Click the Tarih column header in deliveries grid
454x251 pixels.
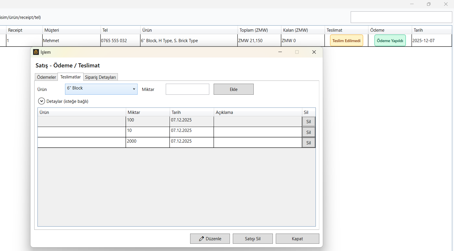coord(192,112)
